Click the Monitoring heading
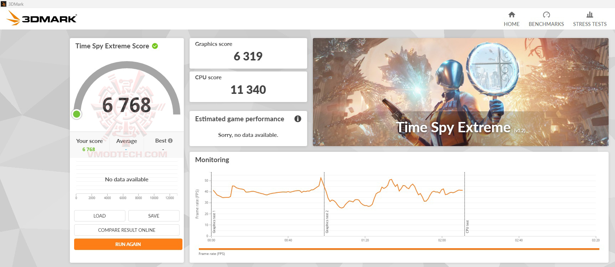Screen dimensions: 615x267 click(212, 160)
